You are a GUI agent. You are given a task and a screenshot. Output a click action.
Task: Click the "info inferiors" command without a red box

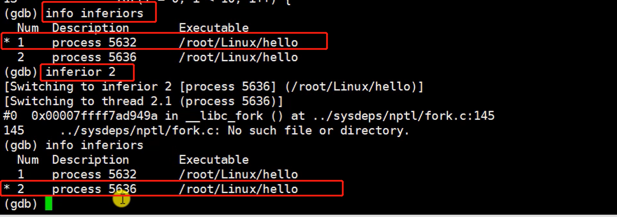[94, 145]
